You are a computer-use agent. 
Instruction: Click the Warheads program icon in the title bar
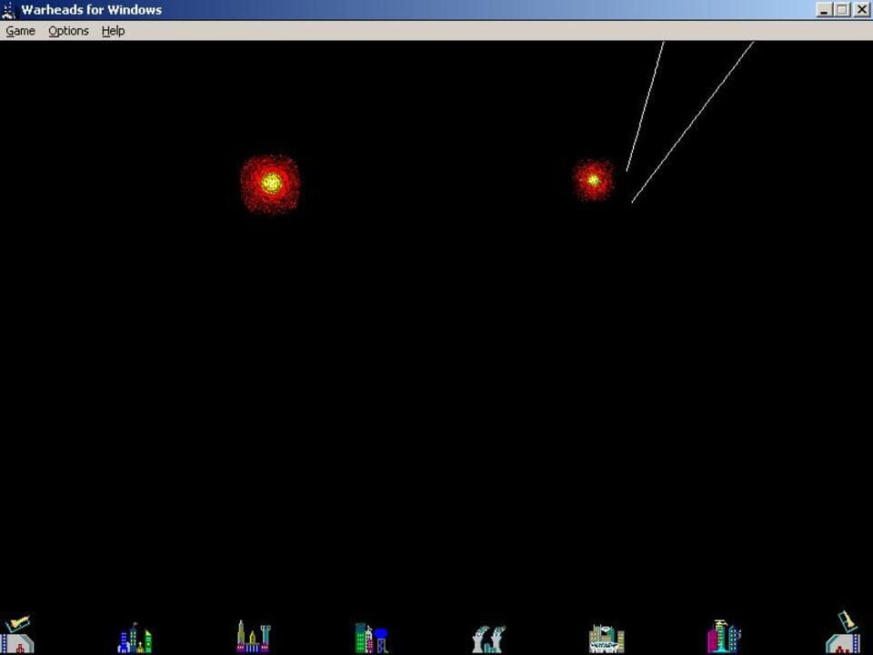click(x=8, y=9)
